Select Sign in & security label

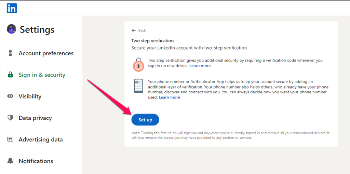click(x=42, y=75)
